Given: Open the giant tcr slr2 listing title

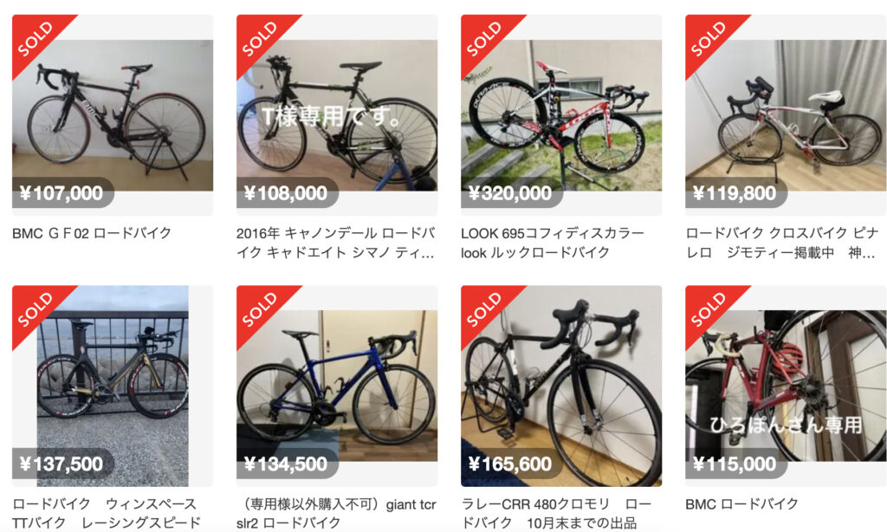Looking at the screenshot, I should click(336, 513).
